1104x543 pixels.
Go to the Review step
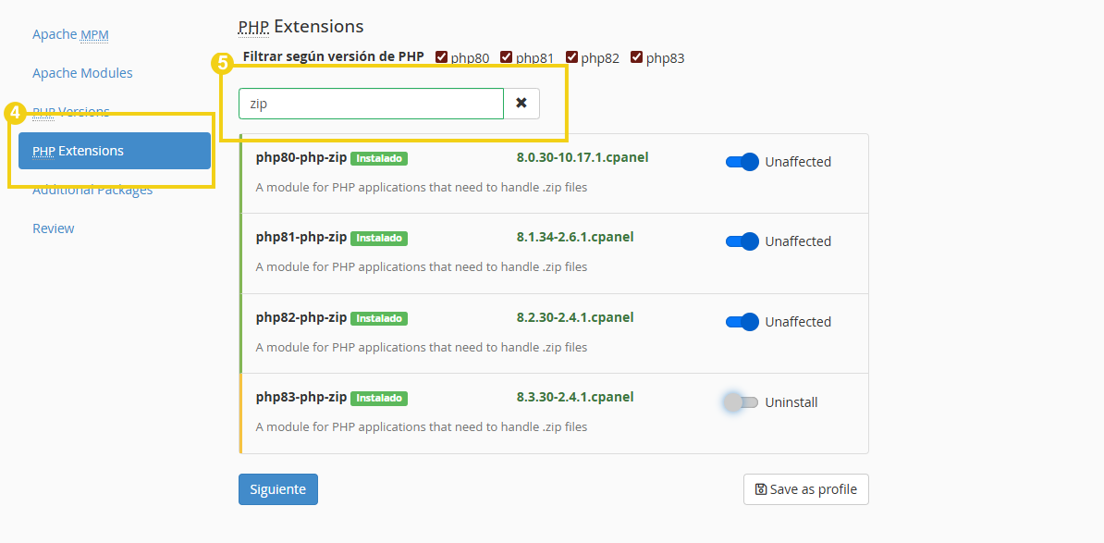click(x=53, y=228)
